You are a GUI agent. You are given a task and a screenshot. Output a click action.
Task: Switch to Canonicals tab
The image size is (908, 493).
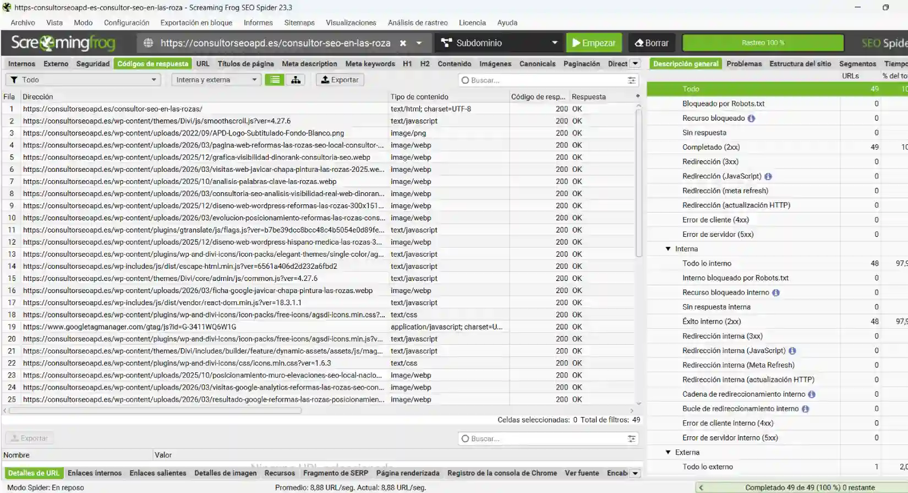[x=538, y=64]
